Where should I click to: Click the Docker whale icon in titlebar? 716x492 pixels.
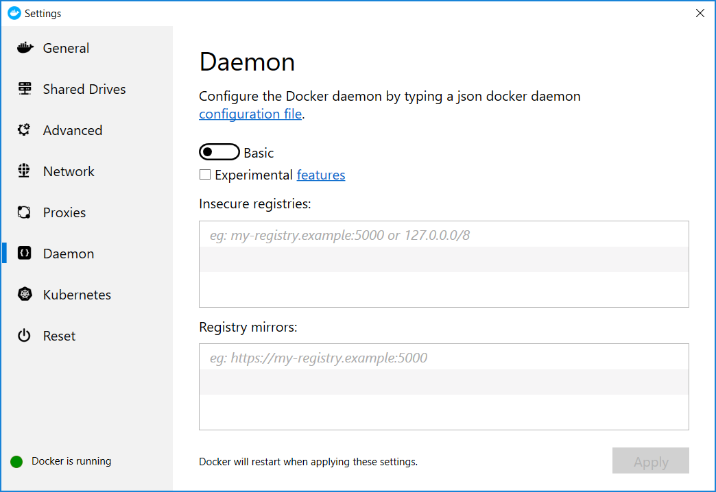click(12, 13)
